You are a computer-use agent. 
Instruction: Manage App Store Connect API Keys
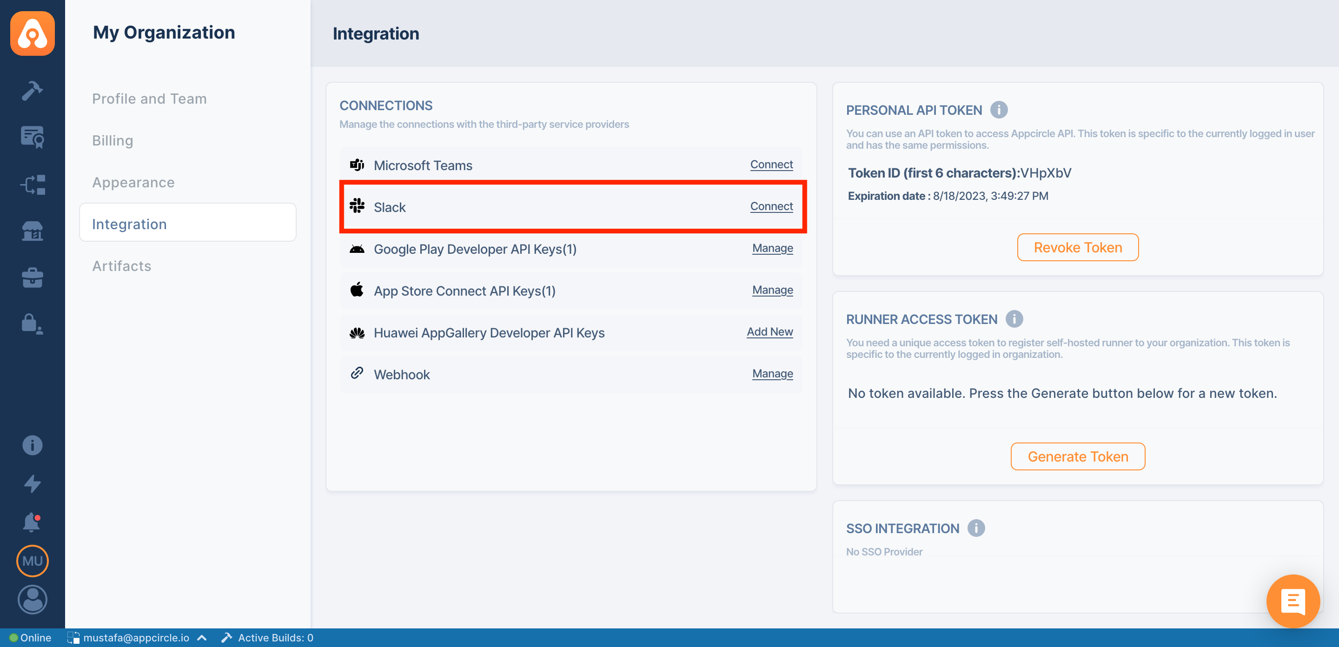[772, 290]
